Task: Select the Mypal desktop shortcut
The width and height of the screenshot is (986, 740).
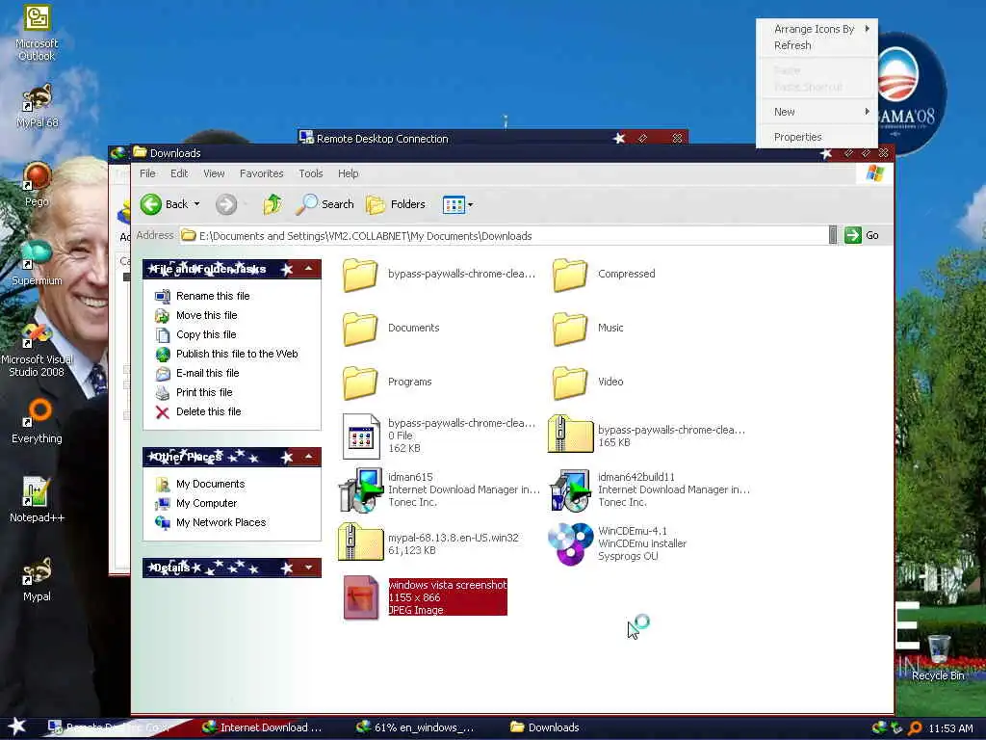Action: pyautogui.click(x=38, y=579)
